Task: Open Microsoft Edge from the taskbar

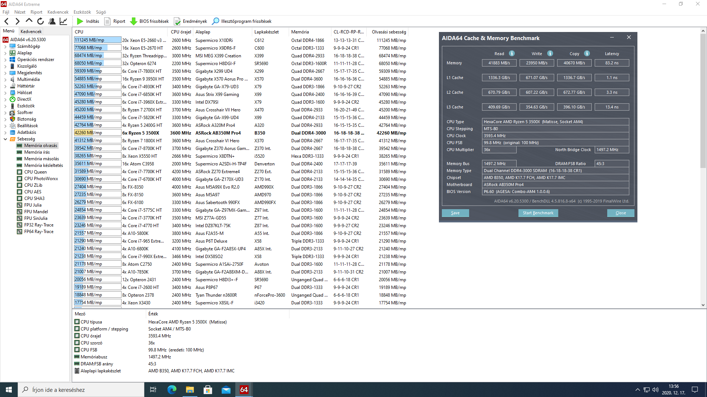Action: 172,390
